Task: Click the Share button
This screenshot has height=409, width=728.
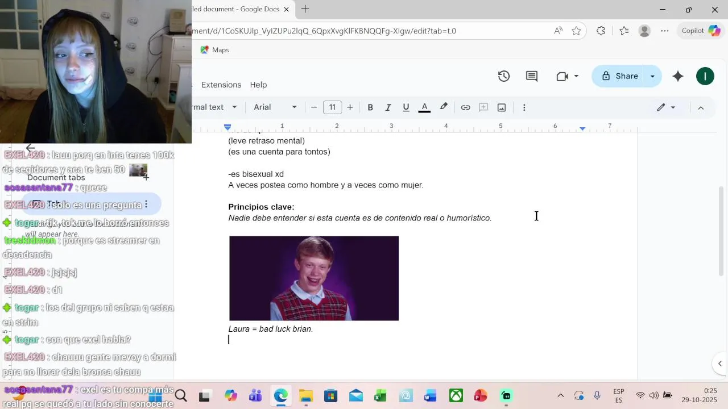Action: click(x=618, y=76)
